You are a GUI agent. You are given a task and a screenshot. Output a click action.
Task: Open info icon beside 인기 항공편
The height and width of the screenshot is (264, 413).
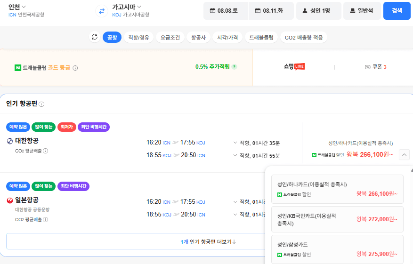tap(41, 104)
